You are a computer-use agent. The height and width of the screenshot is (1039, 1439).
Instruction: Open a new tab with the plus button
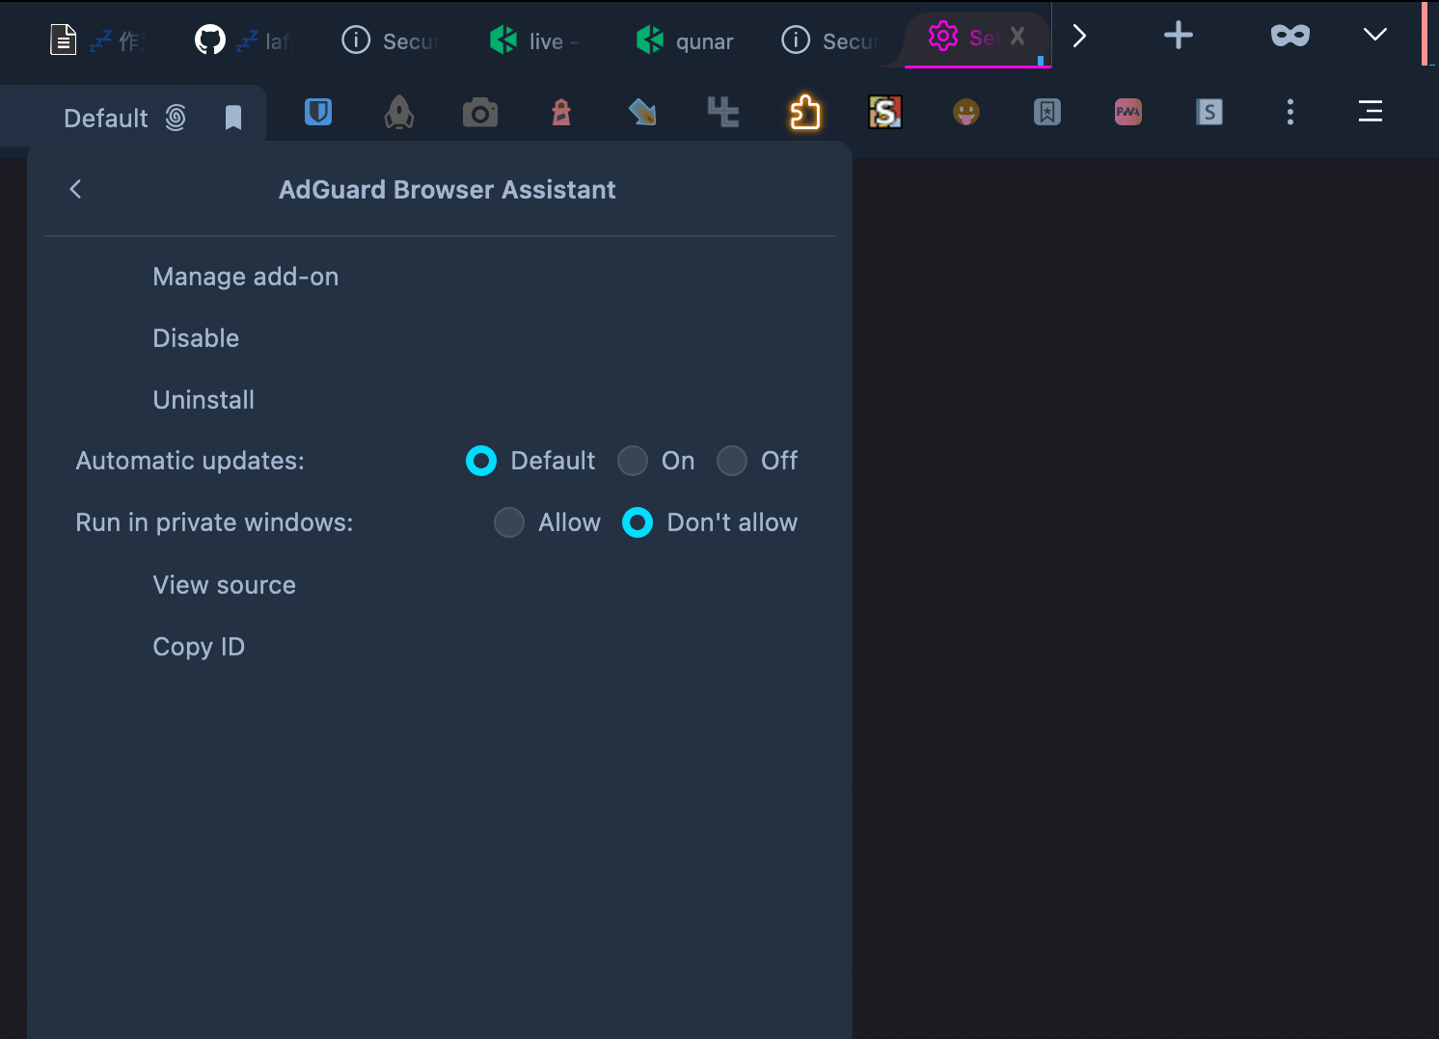(x=1178, y=35)
